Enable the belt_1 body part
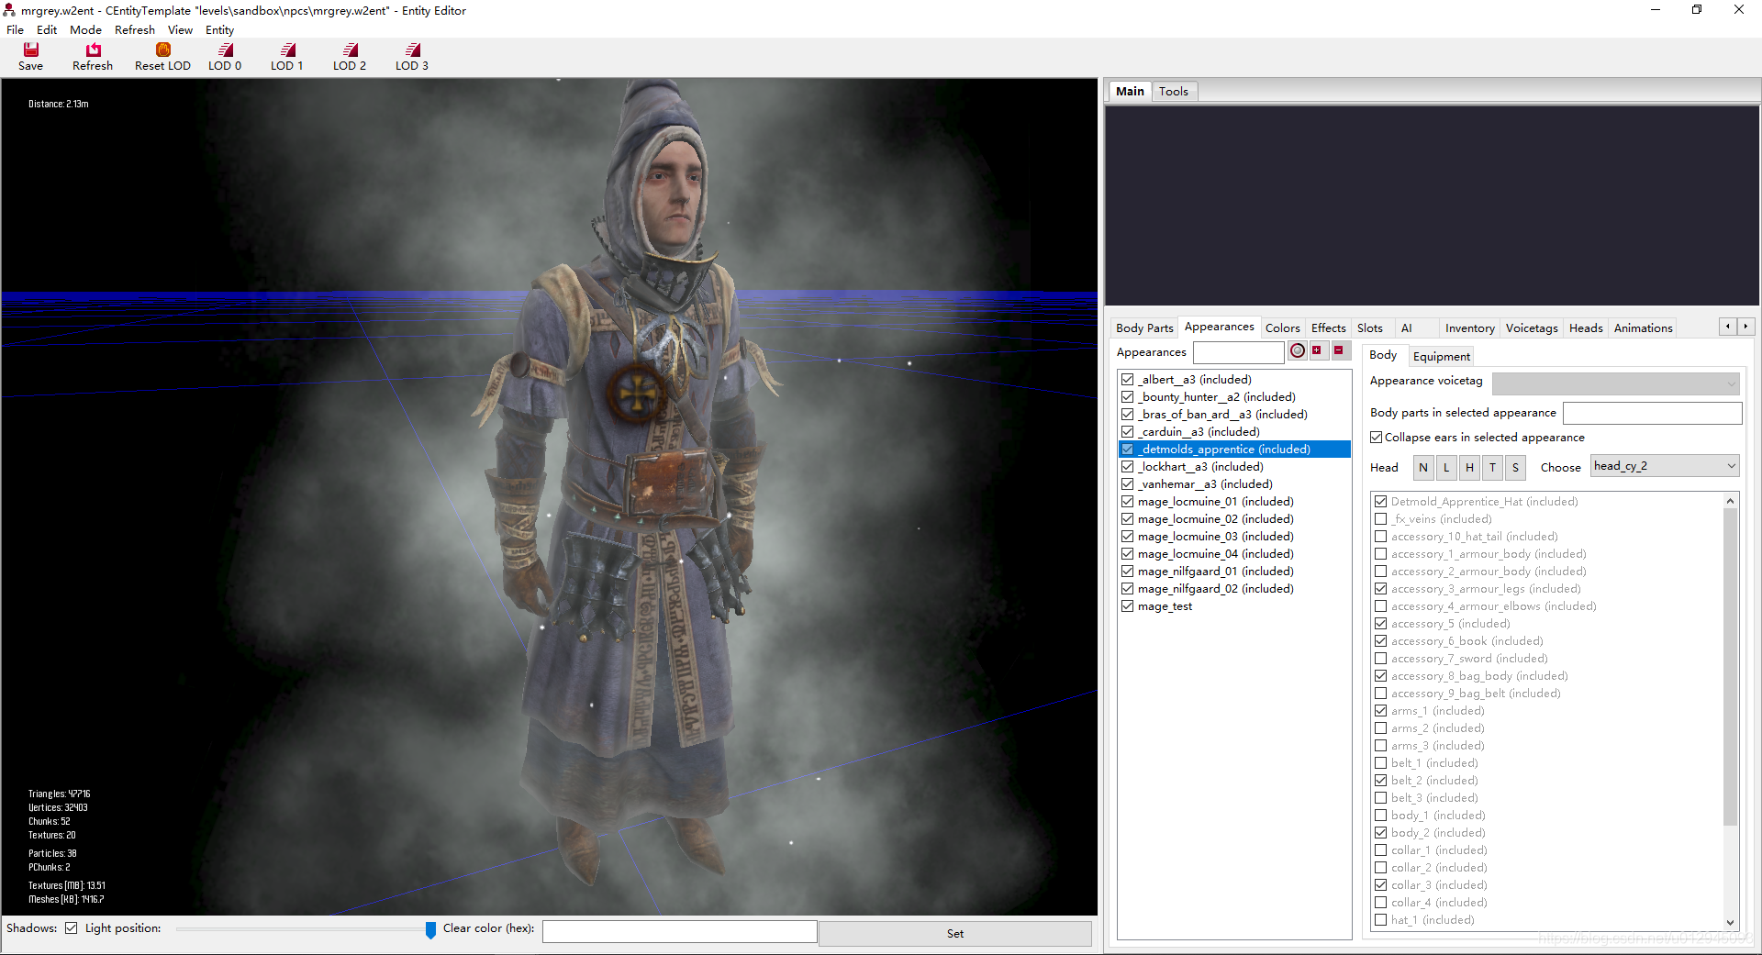 point(1381,762)
